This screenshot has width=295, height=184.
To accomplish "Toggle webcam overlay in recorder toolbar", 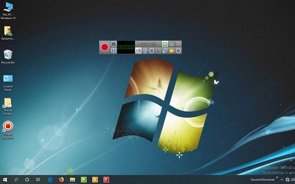I will coord(152,50).
